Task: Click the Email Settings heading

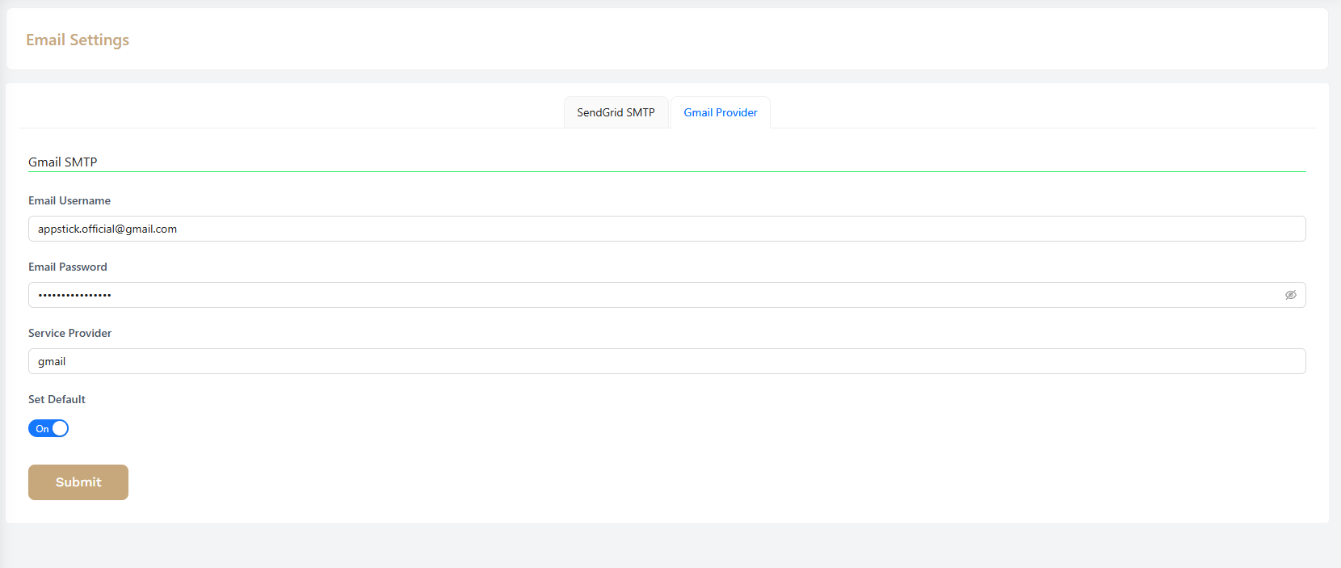Action: [78, 40]
